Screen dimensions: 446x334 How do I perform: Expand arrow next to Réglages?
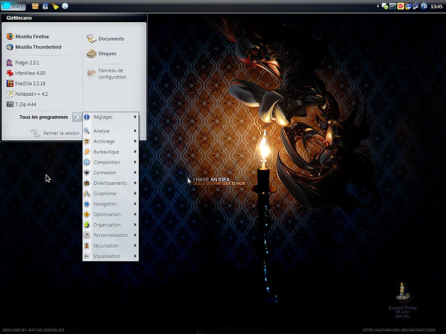point(135,117)
